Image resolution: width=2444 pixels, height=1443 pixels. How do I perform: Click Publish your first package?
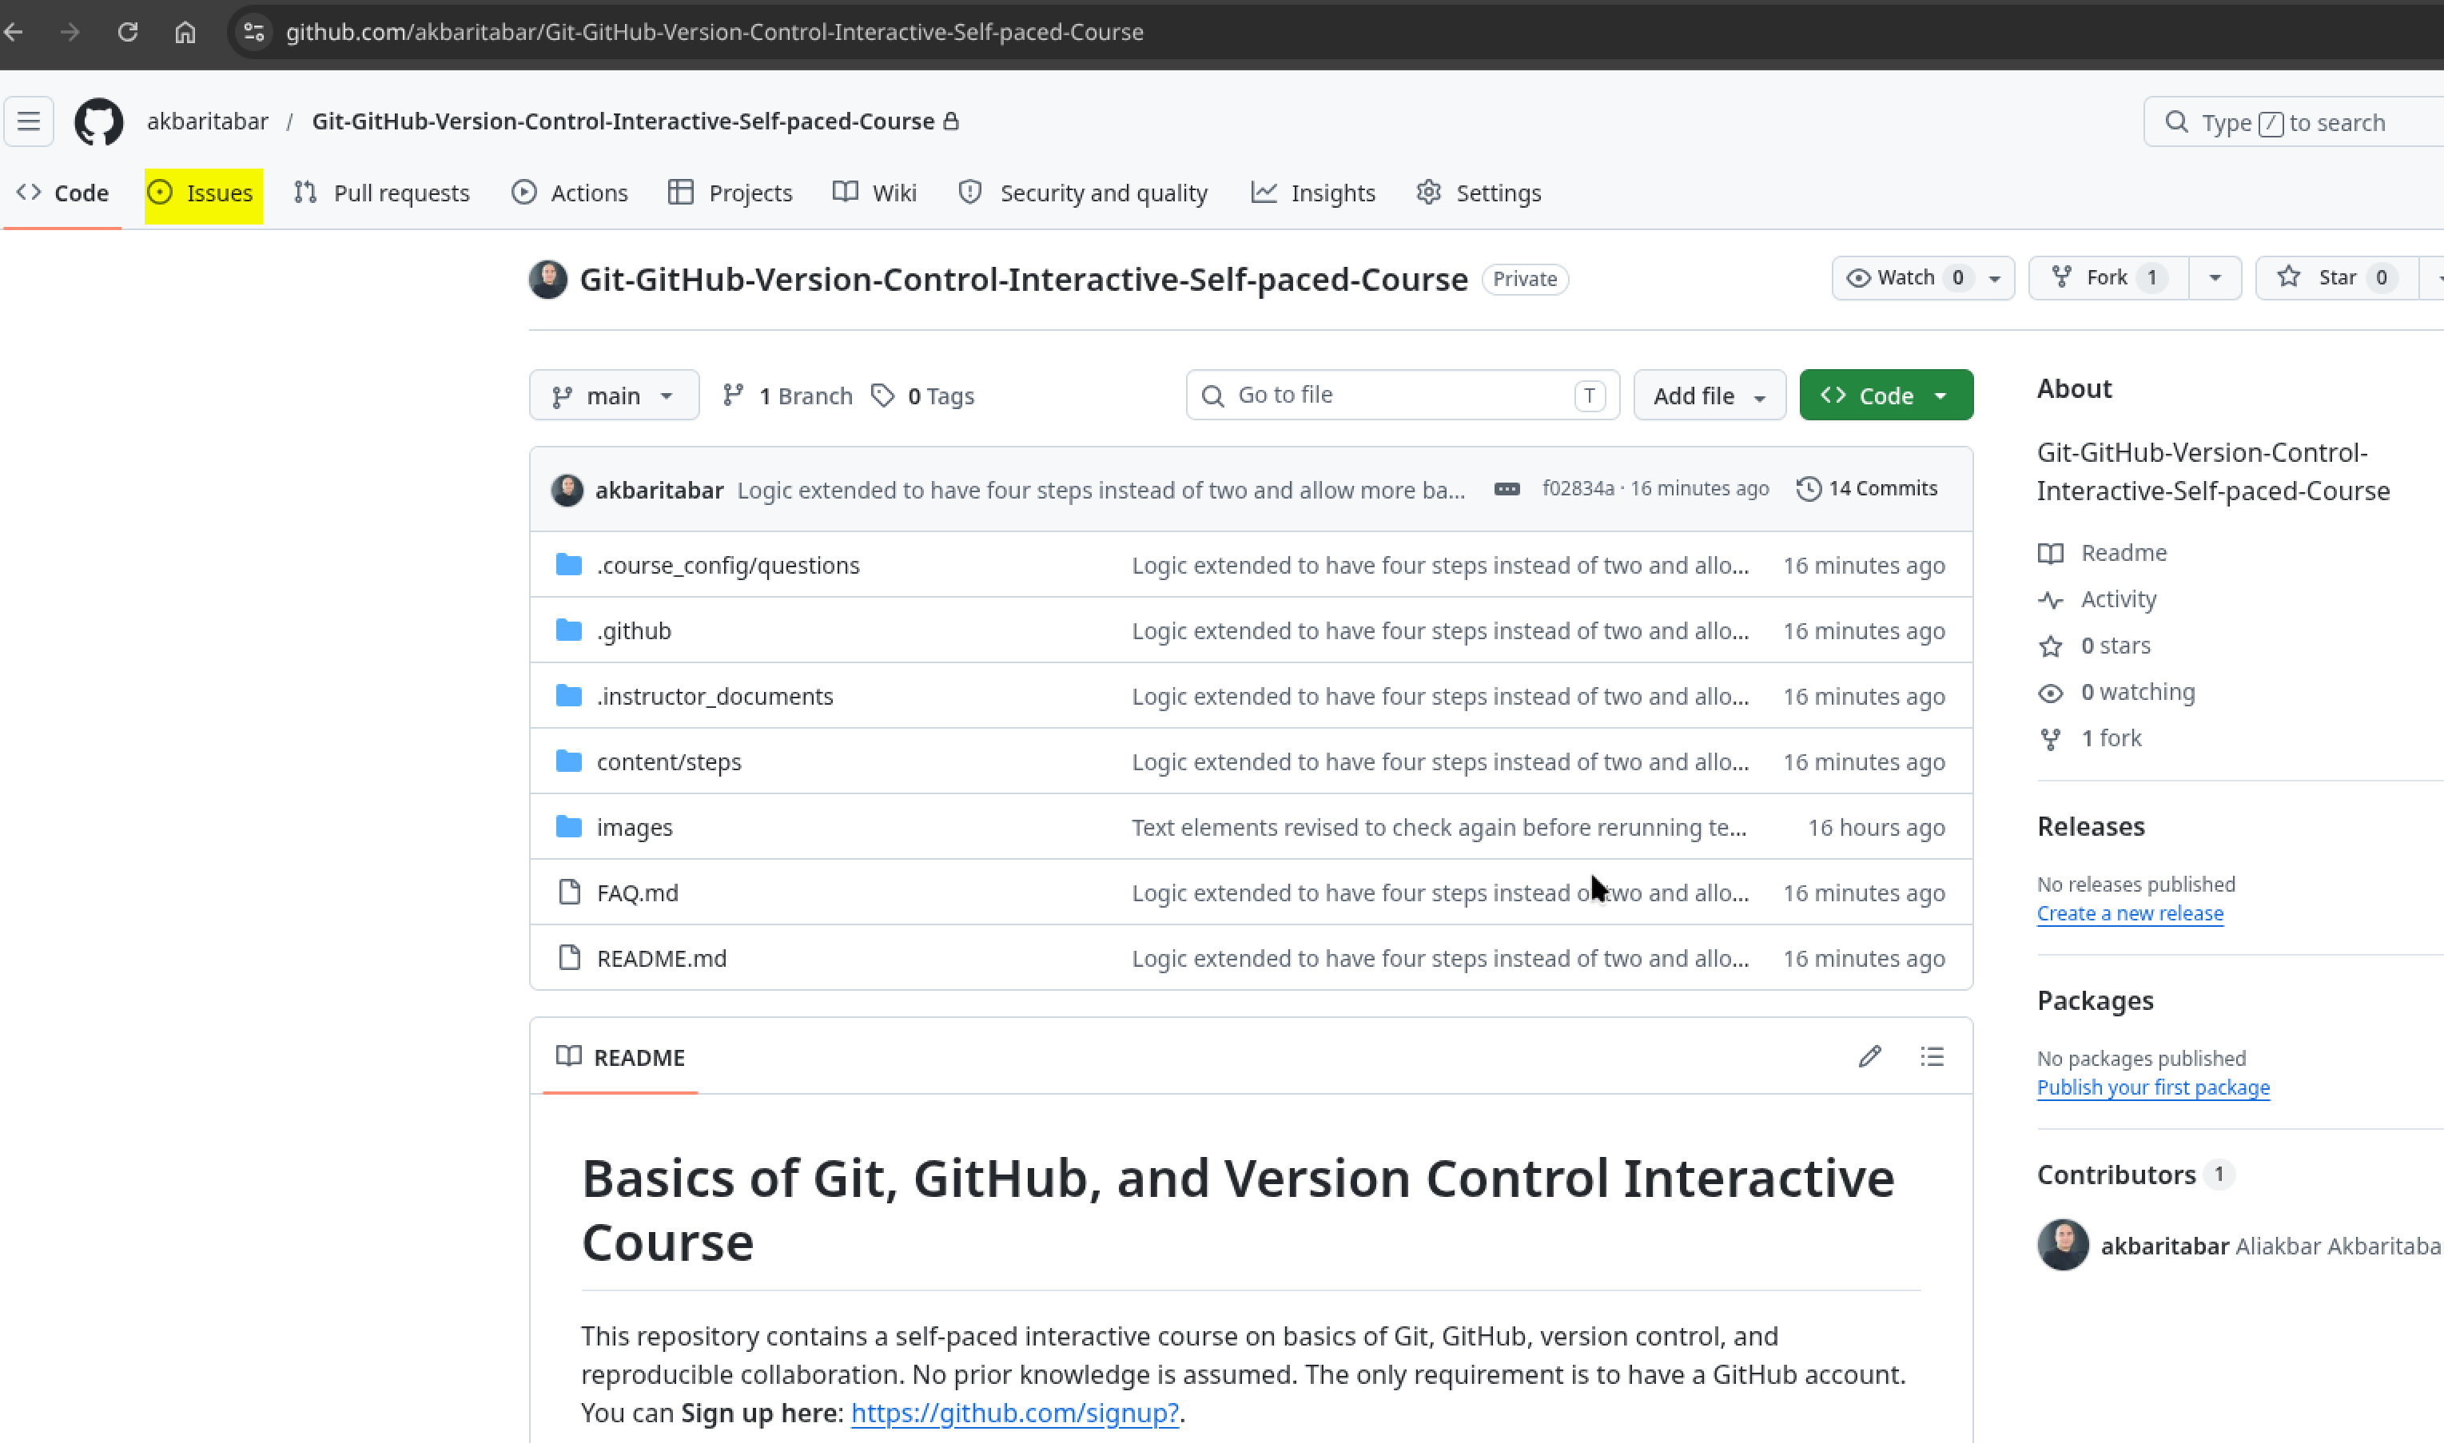point(2153,1087)
